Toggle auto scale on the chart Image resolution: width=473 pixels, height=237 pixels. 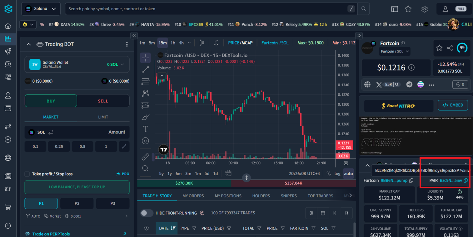coord(348,174)
